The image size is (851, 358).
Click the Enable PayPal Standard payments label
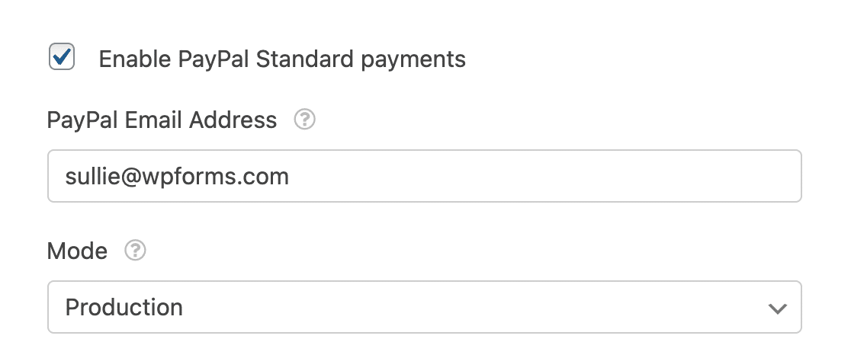281,59
